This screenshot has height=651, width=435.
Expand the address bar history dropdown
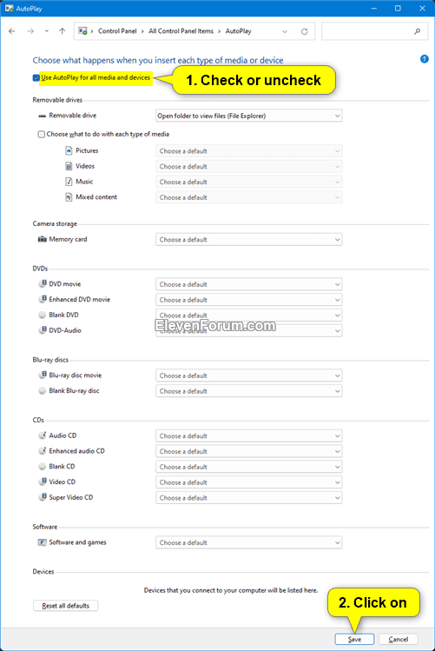(285, 31)
